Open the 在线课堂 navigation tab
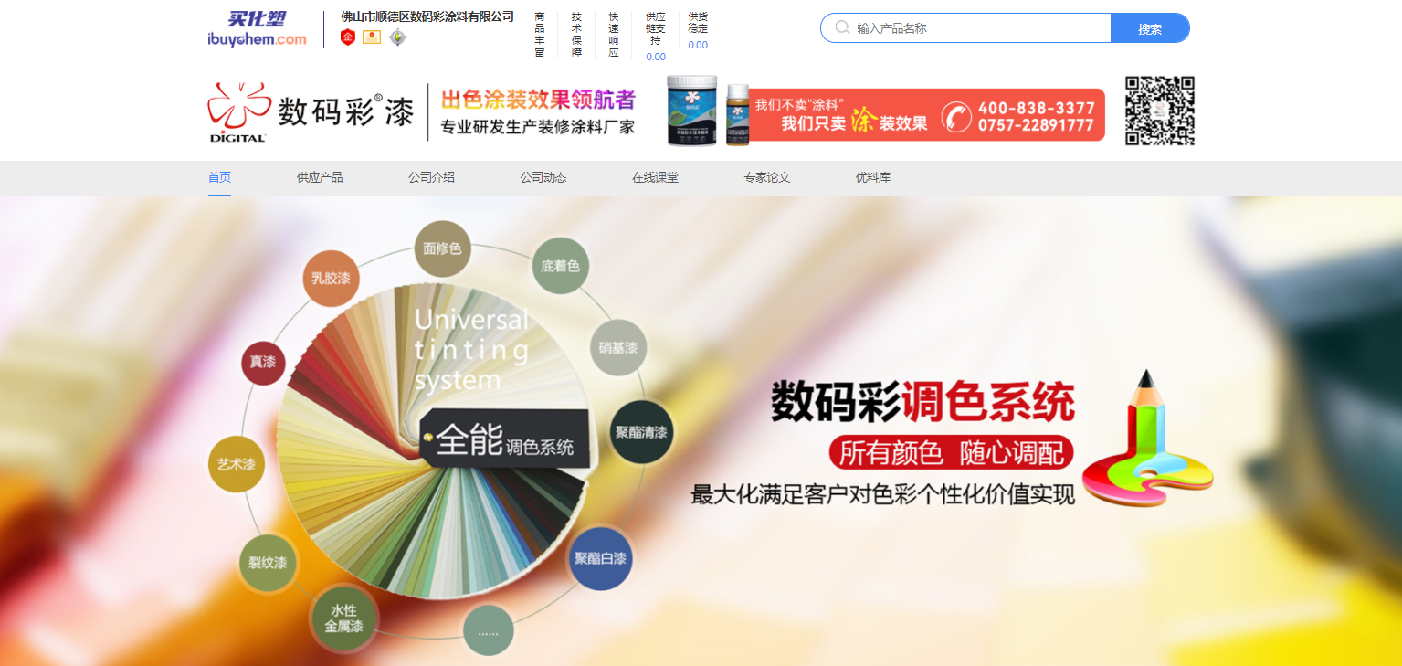1402x666 pixels. pyautogui.click(x=655, y=177)
